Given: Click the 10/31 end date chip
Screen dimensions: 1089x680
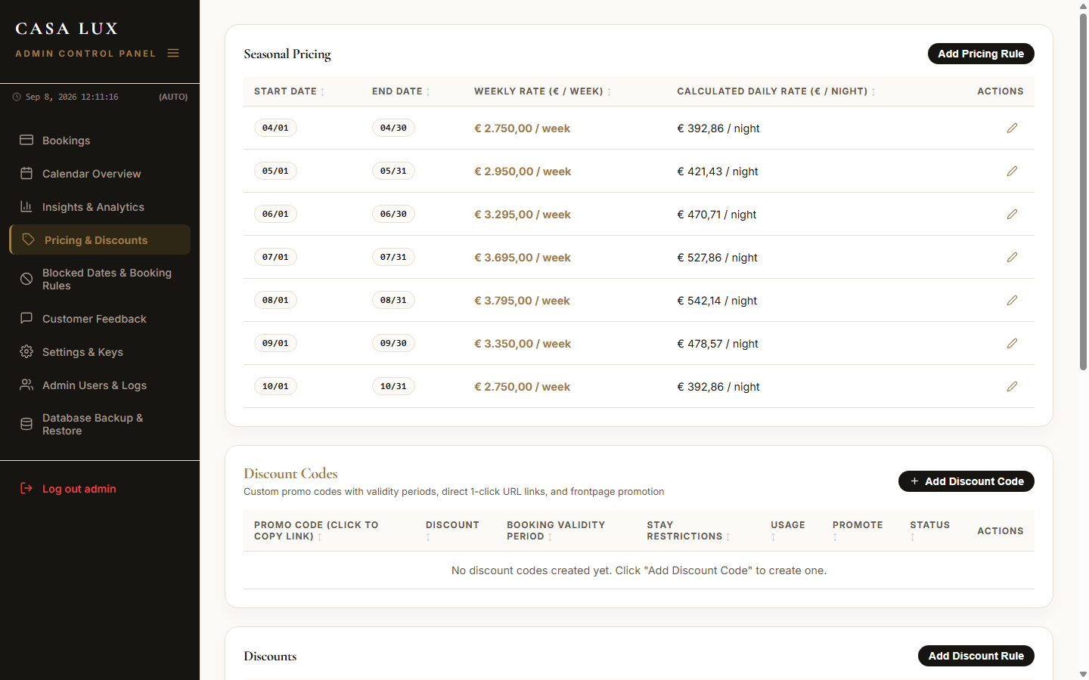Looking at the screenshot, I should click(x=393, y=386).
